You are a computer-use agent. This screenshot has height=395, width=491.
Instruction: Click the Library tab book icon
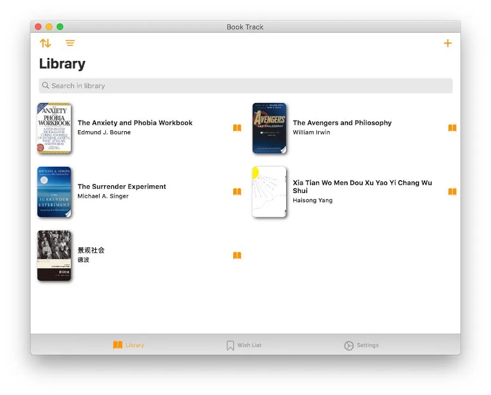coord(118,345)
